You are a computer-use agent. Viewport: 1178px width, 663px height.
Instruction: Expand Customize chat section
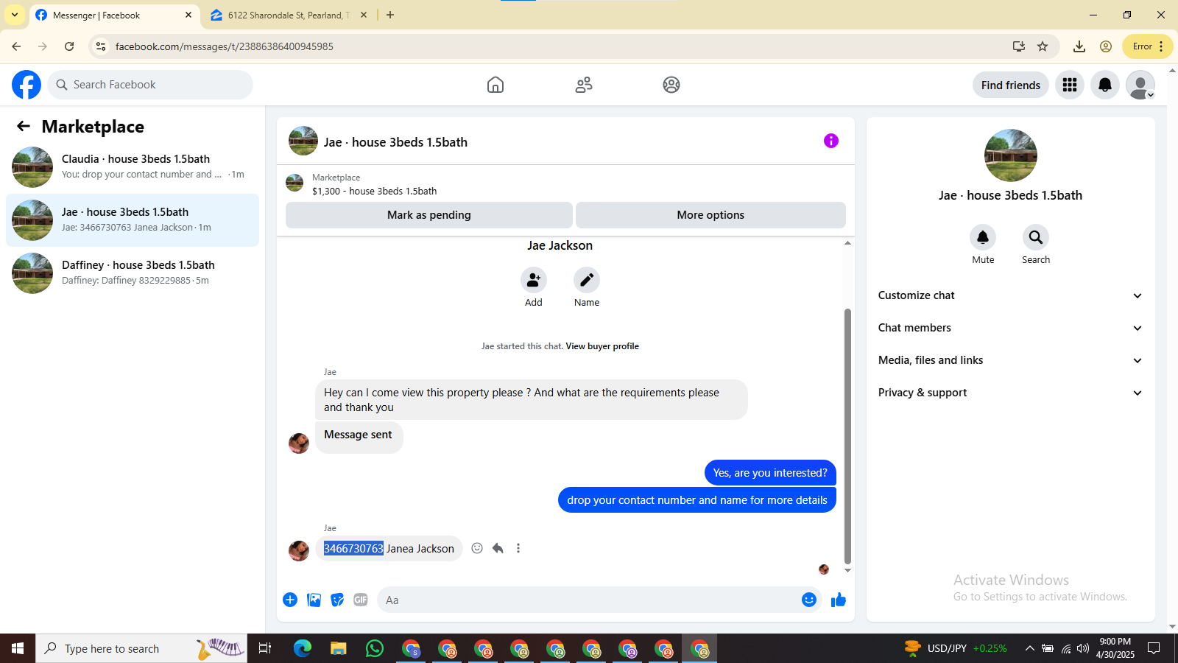tap(1010, 295)
